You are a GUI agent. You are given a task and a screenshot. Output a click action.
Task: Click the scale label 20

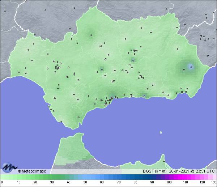(35, 182)
